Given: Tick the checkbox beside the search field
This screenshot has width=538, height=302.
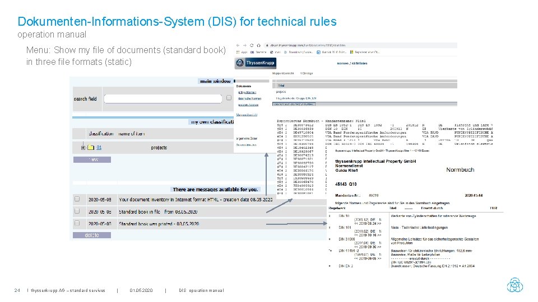Looking at the screenshot, I should (229, 98).
